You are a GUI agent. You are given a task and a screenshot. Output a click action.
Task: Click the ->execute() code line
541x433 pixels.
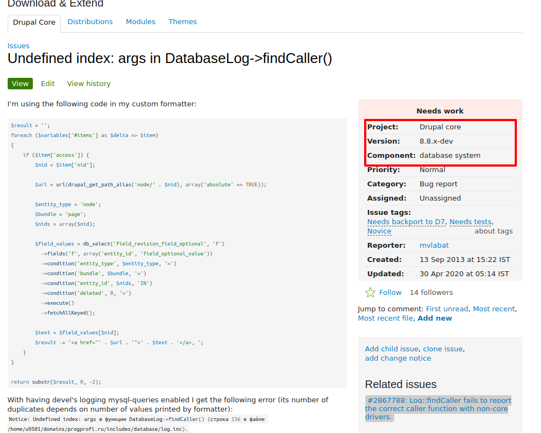coord(57,303)
